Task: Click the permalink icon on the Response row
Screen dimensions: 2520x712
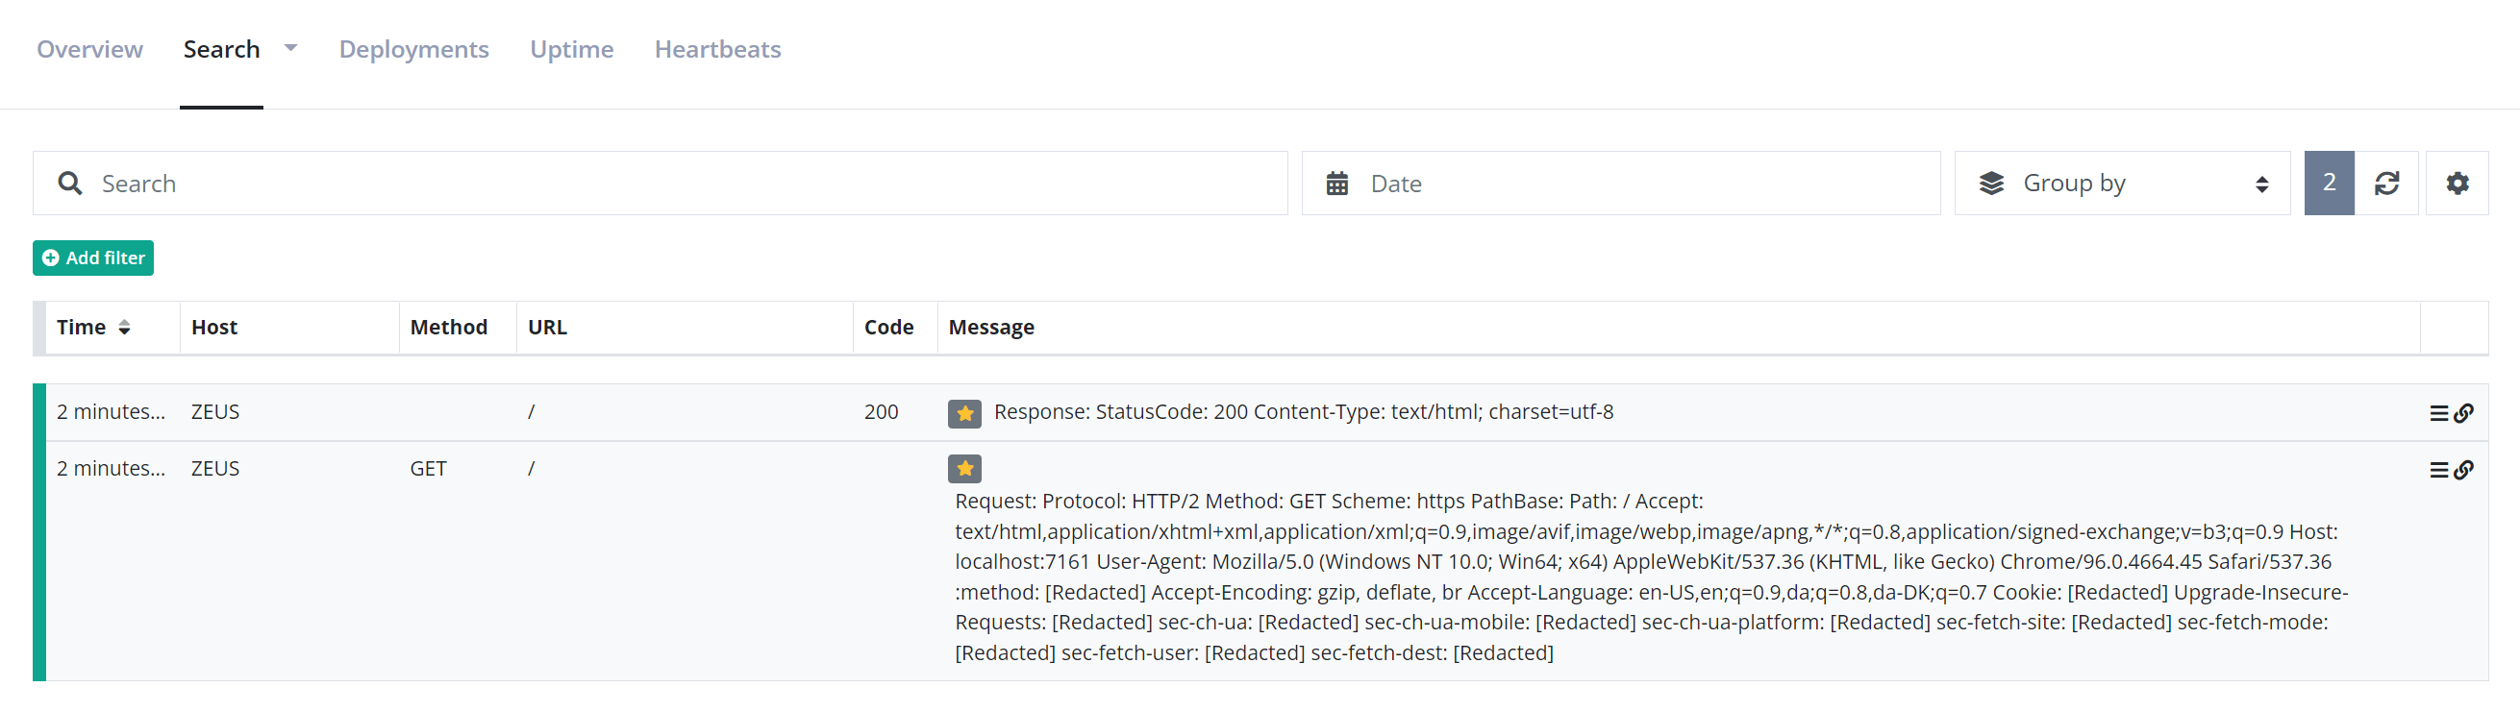Action: (2463, 414)
